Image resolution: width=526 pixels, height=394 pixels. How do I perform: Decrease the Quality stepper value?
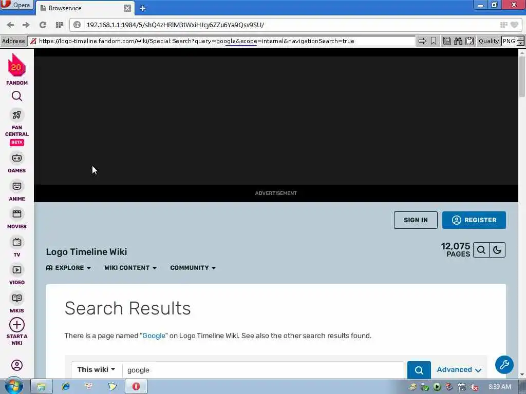(520, 44)
